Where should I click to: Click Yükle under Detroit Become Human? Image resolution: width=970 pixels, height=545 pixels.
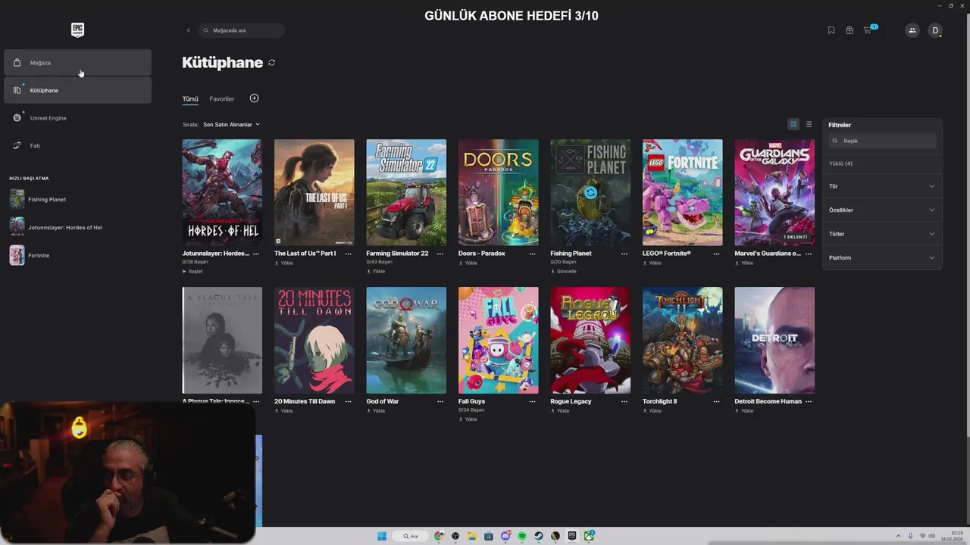coord(744,411)
